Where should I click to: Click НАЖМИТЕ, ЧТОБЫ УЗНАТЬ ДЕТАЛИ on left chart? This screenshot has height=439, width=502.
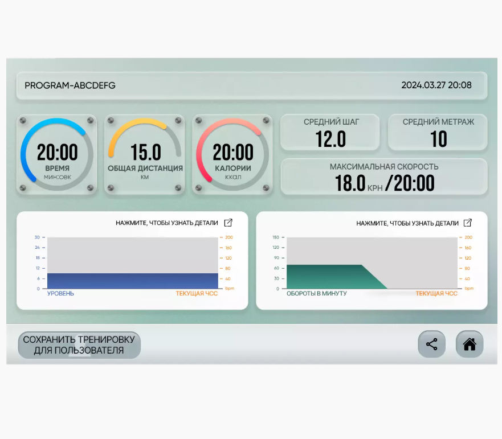167,223
